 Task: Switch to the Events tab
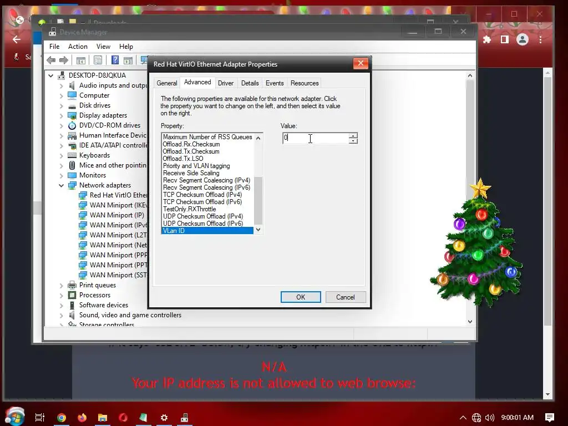tap(275, 83)
